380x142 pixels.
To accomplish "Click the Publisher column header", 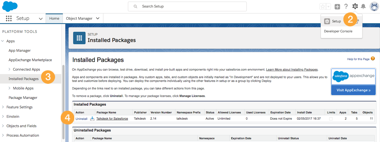I will pyautogui.click(x=140, y=112).
